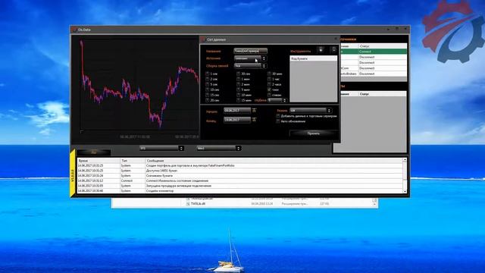Open the calendar for the Конец date
Viewport: 485px width, 273px height.
coord(254,120)
